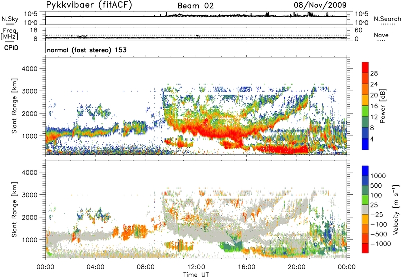The image size is (401, 278).
Task: Click the 'Nave' legend label
Action: 381,35
